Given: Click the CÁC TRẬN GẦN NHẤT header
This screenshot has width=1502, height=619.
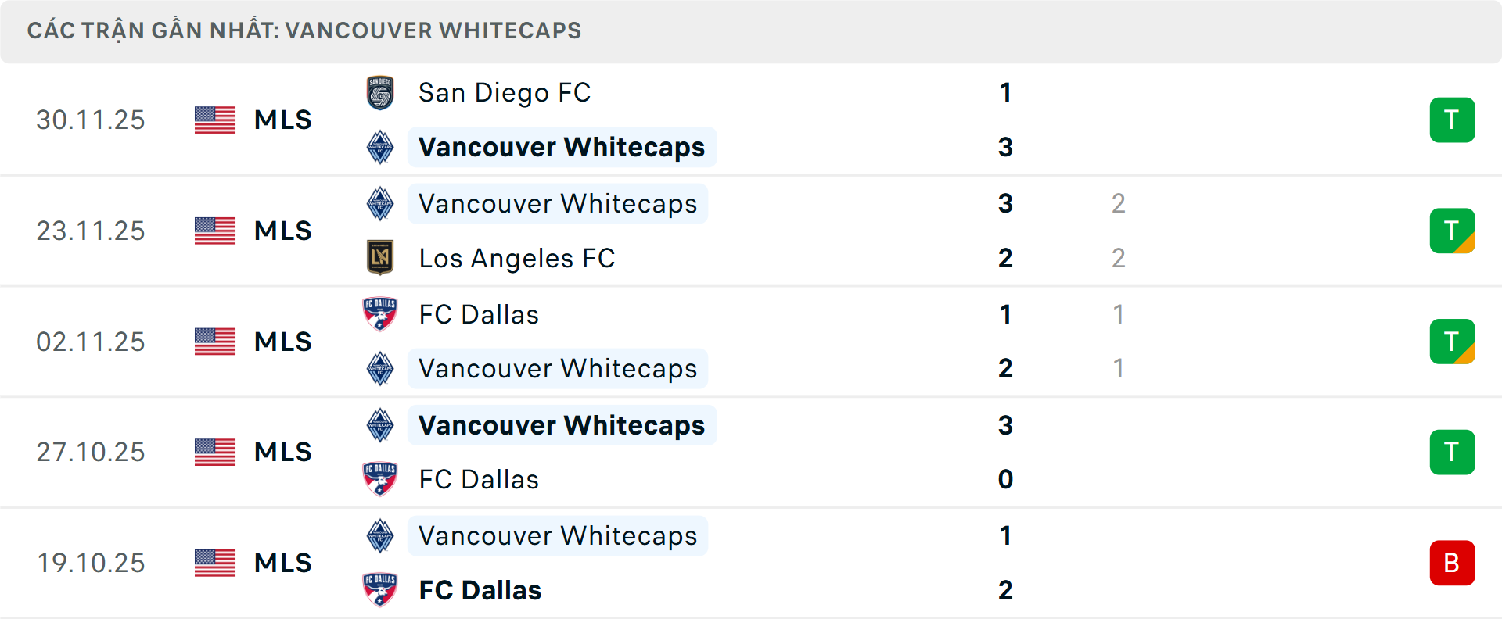Looking at the screenshot, I should [x=305, y=30].
